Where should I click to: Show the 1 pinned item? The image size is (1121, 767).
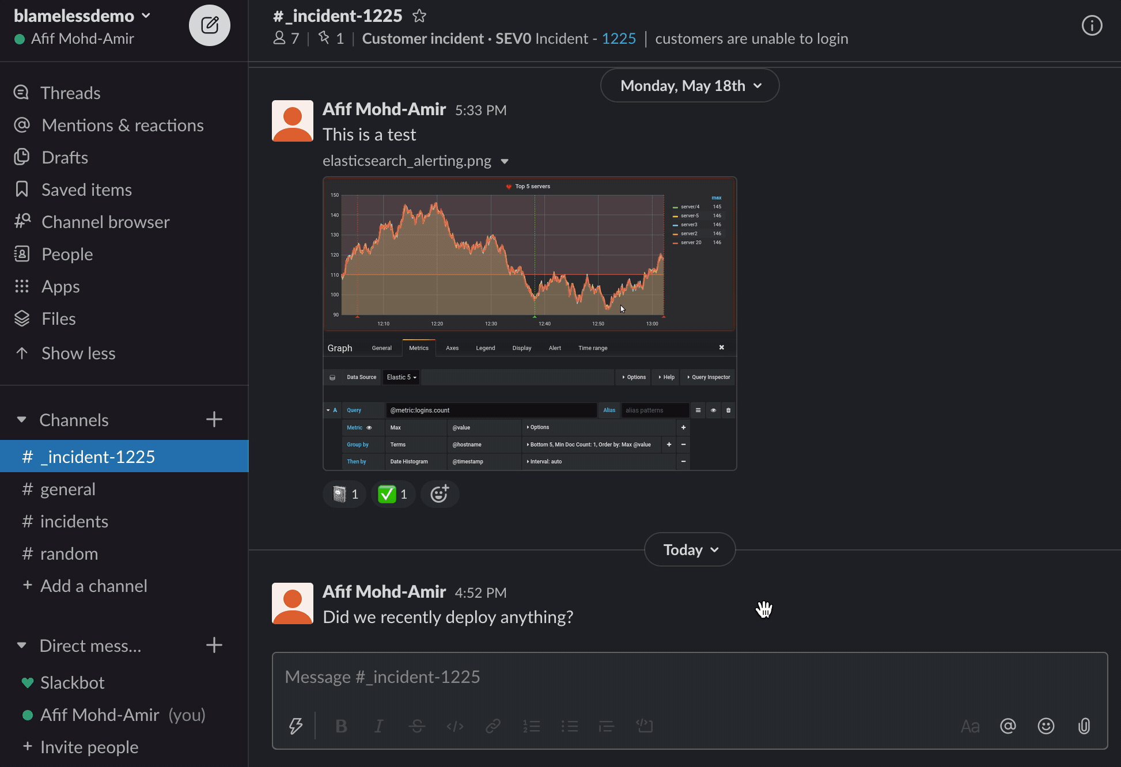click(x=331, y=39)
